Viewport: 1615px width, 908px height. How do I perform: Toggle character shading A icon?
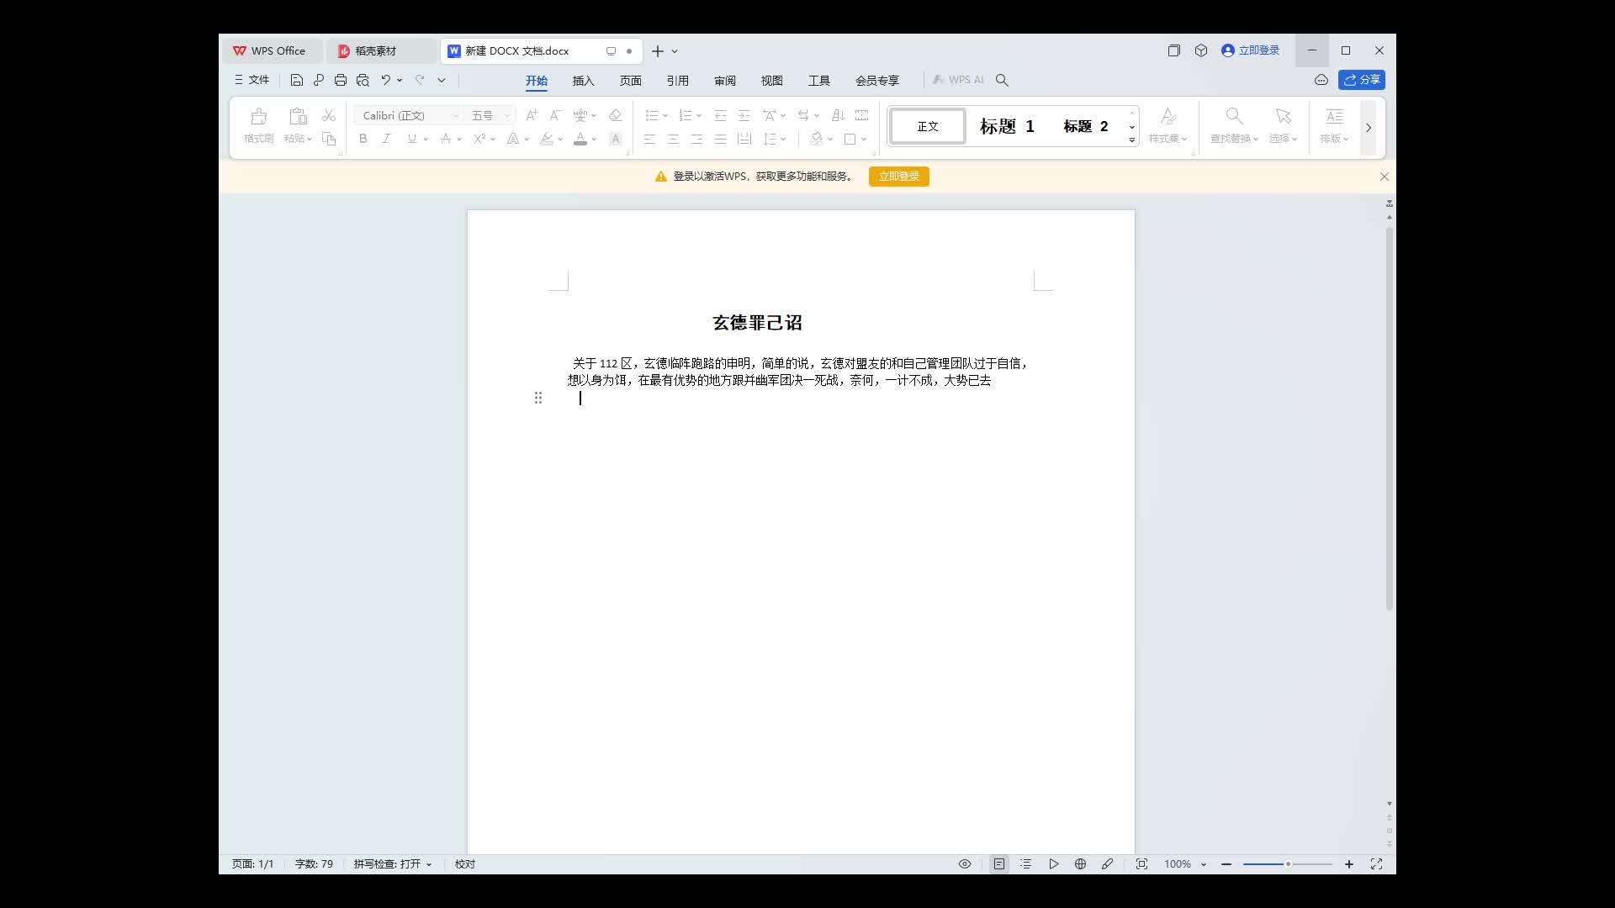coord(615,139)
